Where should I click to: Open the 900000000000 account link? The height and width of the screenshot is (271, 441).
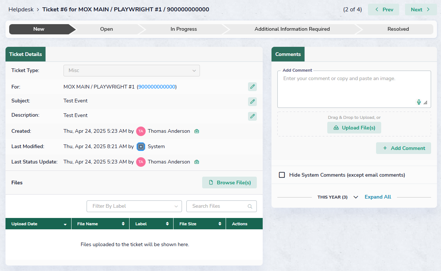[157, 87]
